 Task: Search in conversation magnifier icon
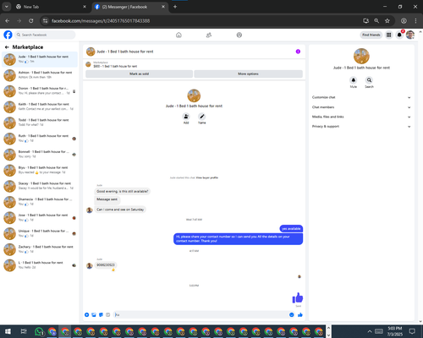coord(369,80)
